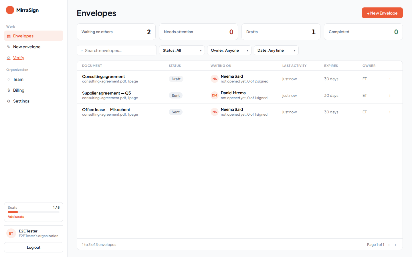Open the Status: All dropdown
The image size is (412, 257).
pos(182,50)
